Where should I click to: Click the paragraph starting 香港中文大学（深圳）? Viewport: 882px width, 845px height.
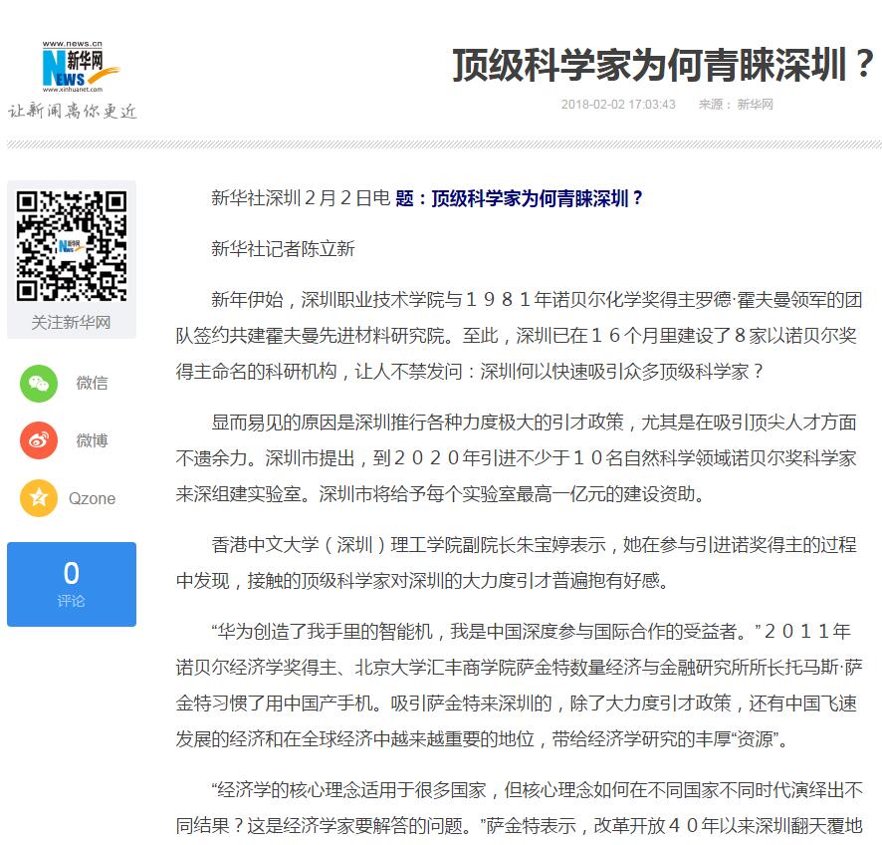(x=517, y=562)
